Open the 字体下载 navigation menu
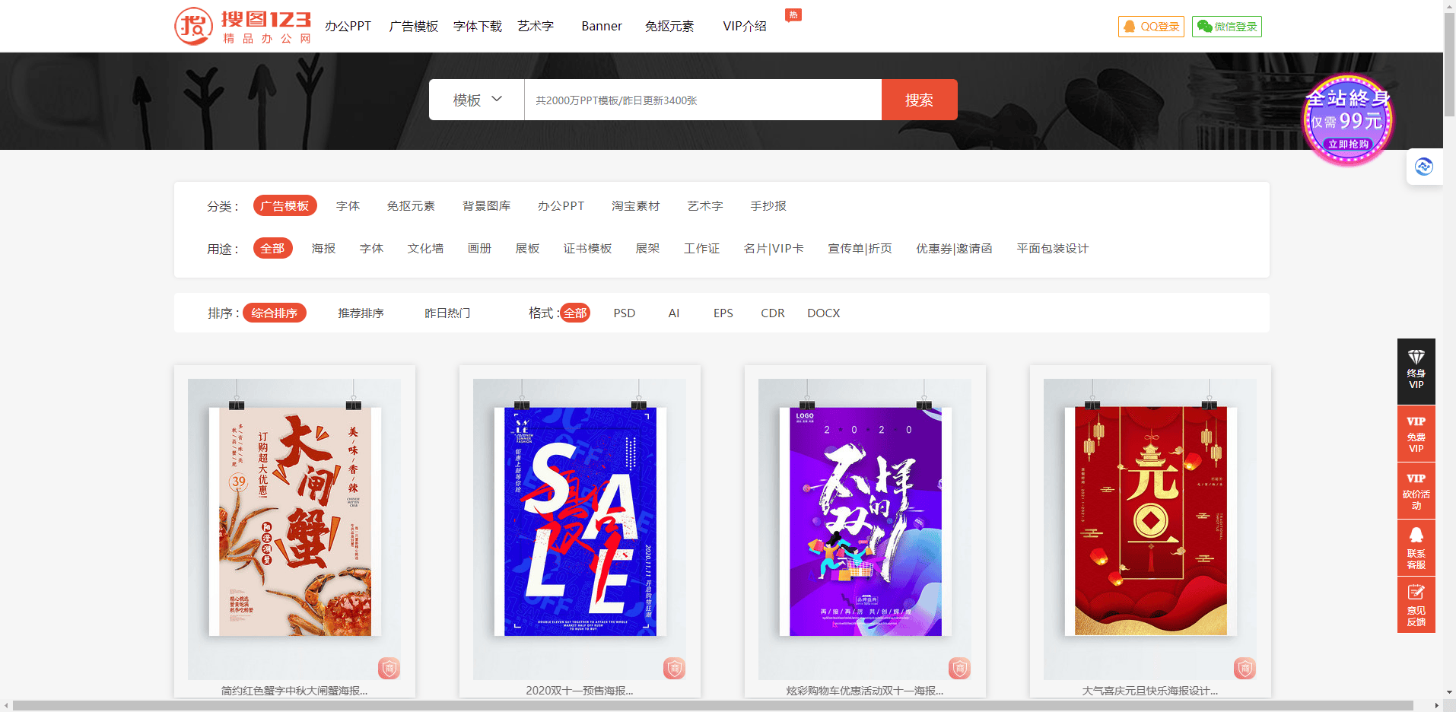The image size is (1456, 712). (x=477, y=25)
